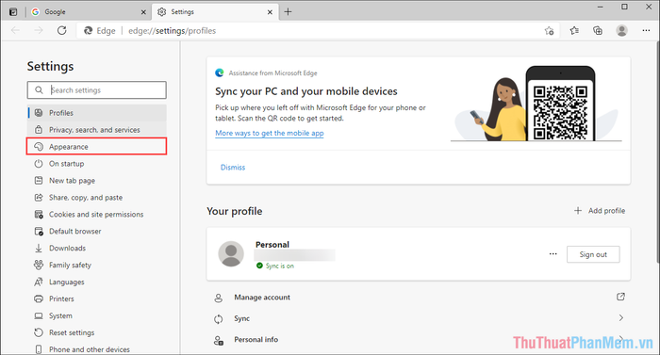
Task: Click the Languages icon in sidebar
Action: pos(39,282)
